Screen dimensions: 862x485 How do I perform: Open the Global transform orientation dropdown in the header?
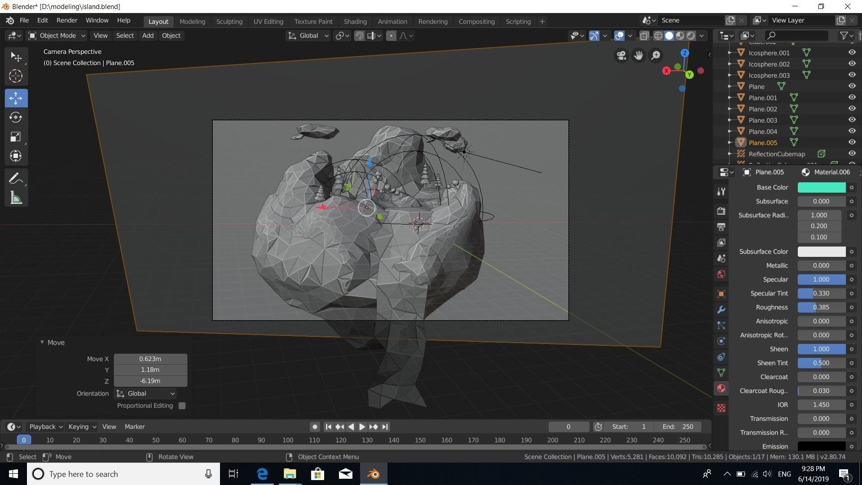[x=309, y=35]
